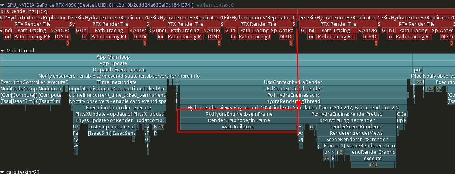This screenshot has width=455, height=174.
Task: Click the endRenderGraphs zone
Action: [x=373, y=152]
